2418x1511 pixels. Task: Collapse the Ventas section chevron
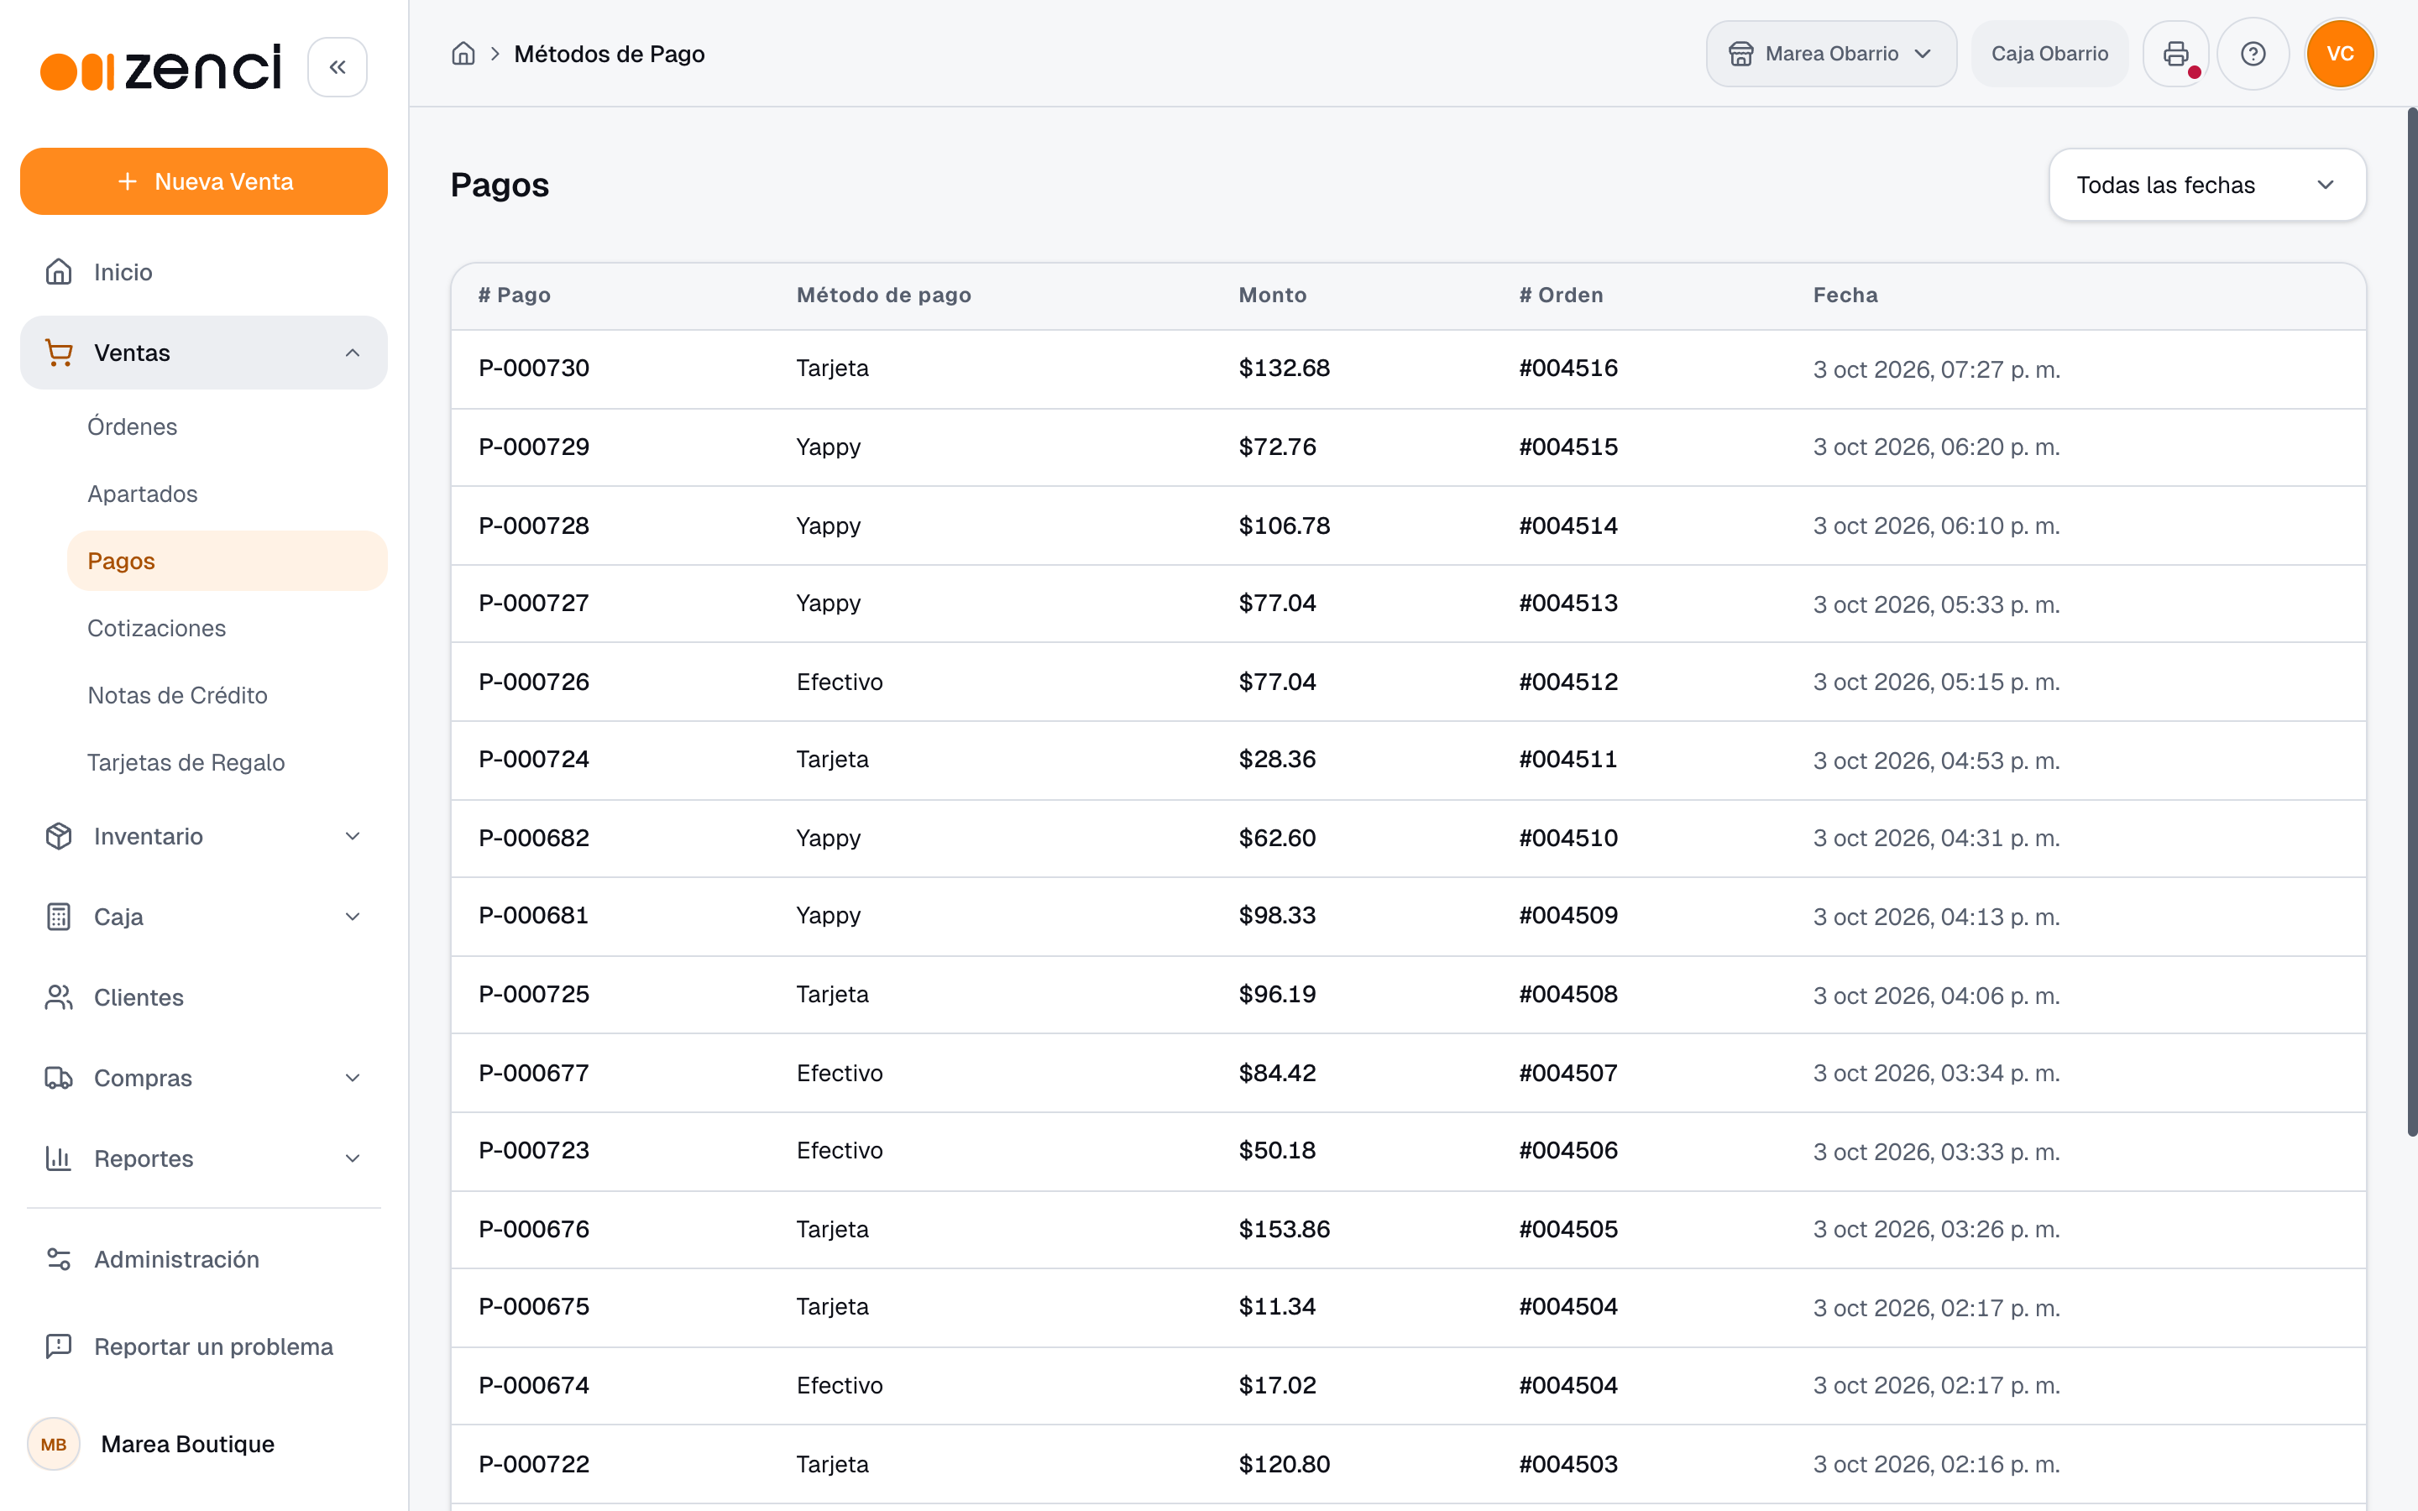point(353,353)
